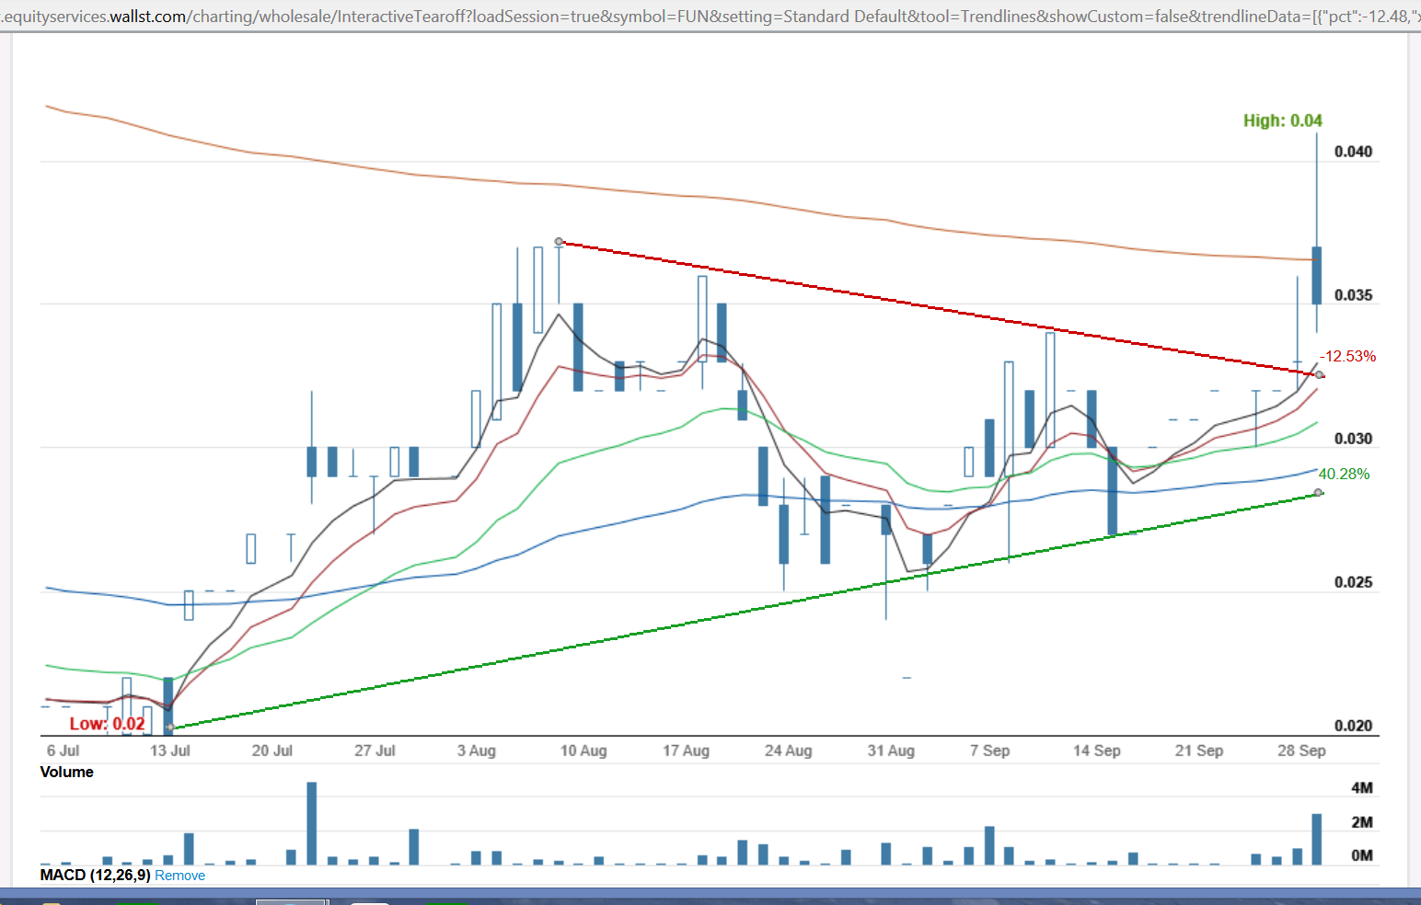Image resolution: width=1421 pixels, height=905 pixels.
Task: Click the 4M volume axis label
Action: coord(1362,788)
